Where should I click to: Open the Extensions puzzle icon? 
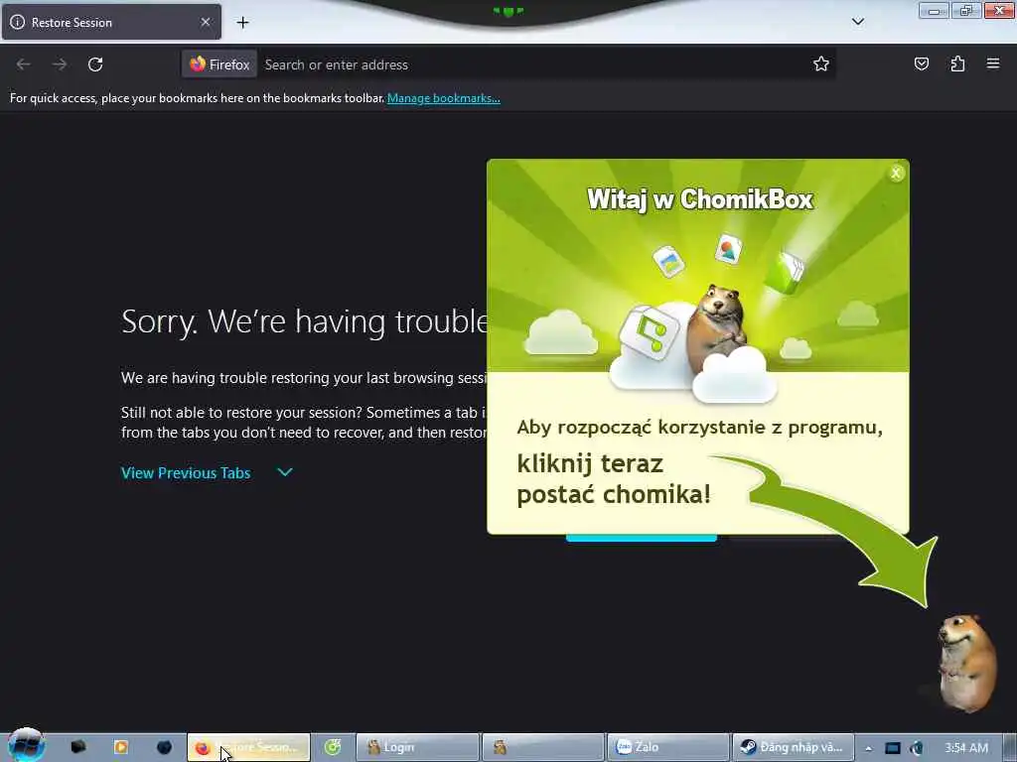click(x=957, y=64)
